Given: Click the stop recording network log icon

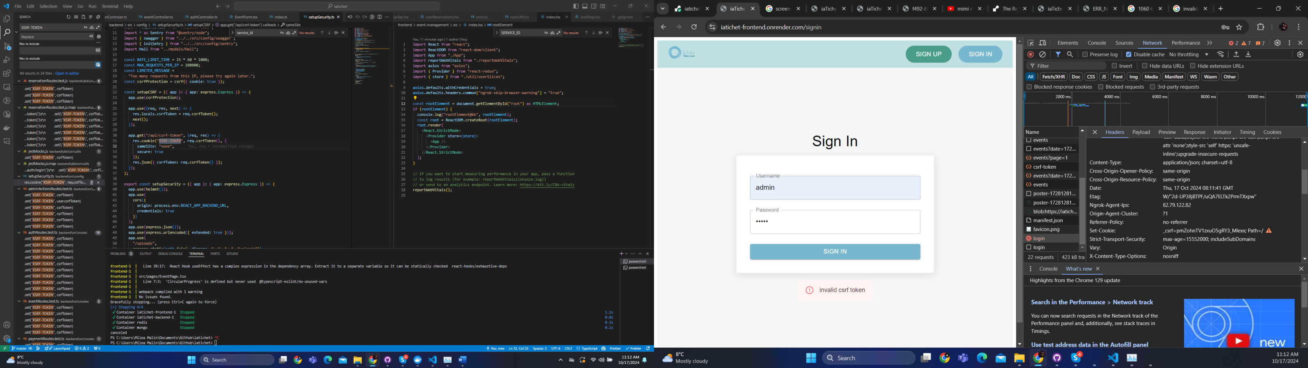Looking at the screenshot, I should tap(1030, 54).
